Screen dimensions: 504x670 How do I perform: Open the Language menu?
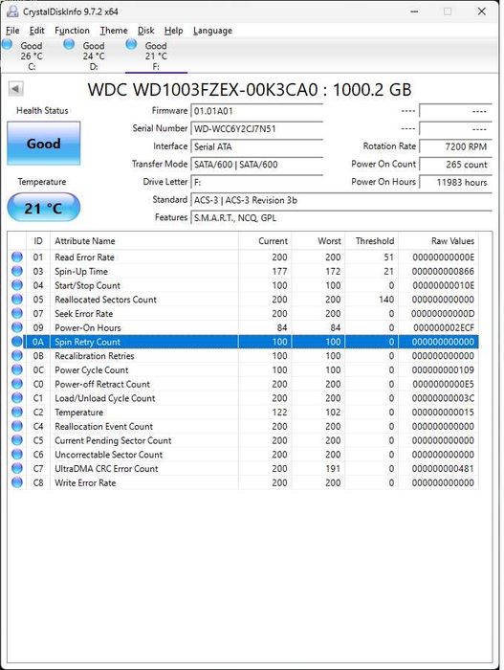(x=212, y=31)
